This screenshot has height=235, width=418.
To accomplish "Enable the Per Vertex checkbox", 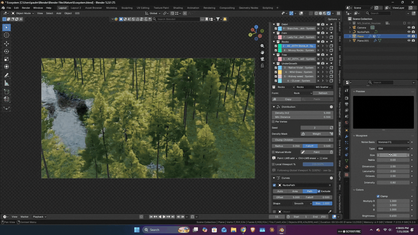I will tap(273, 122).
